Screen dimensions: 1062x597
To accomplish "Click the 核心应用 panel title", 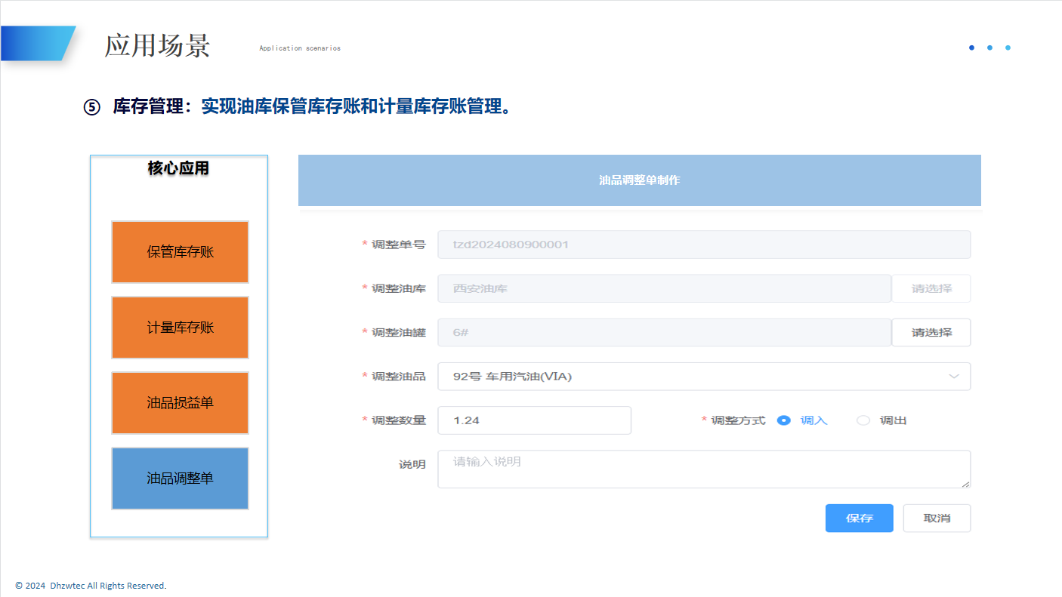I will [178, 168].
